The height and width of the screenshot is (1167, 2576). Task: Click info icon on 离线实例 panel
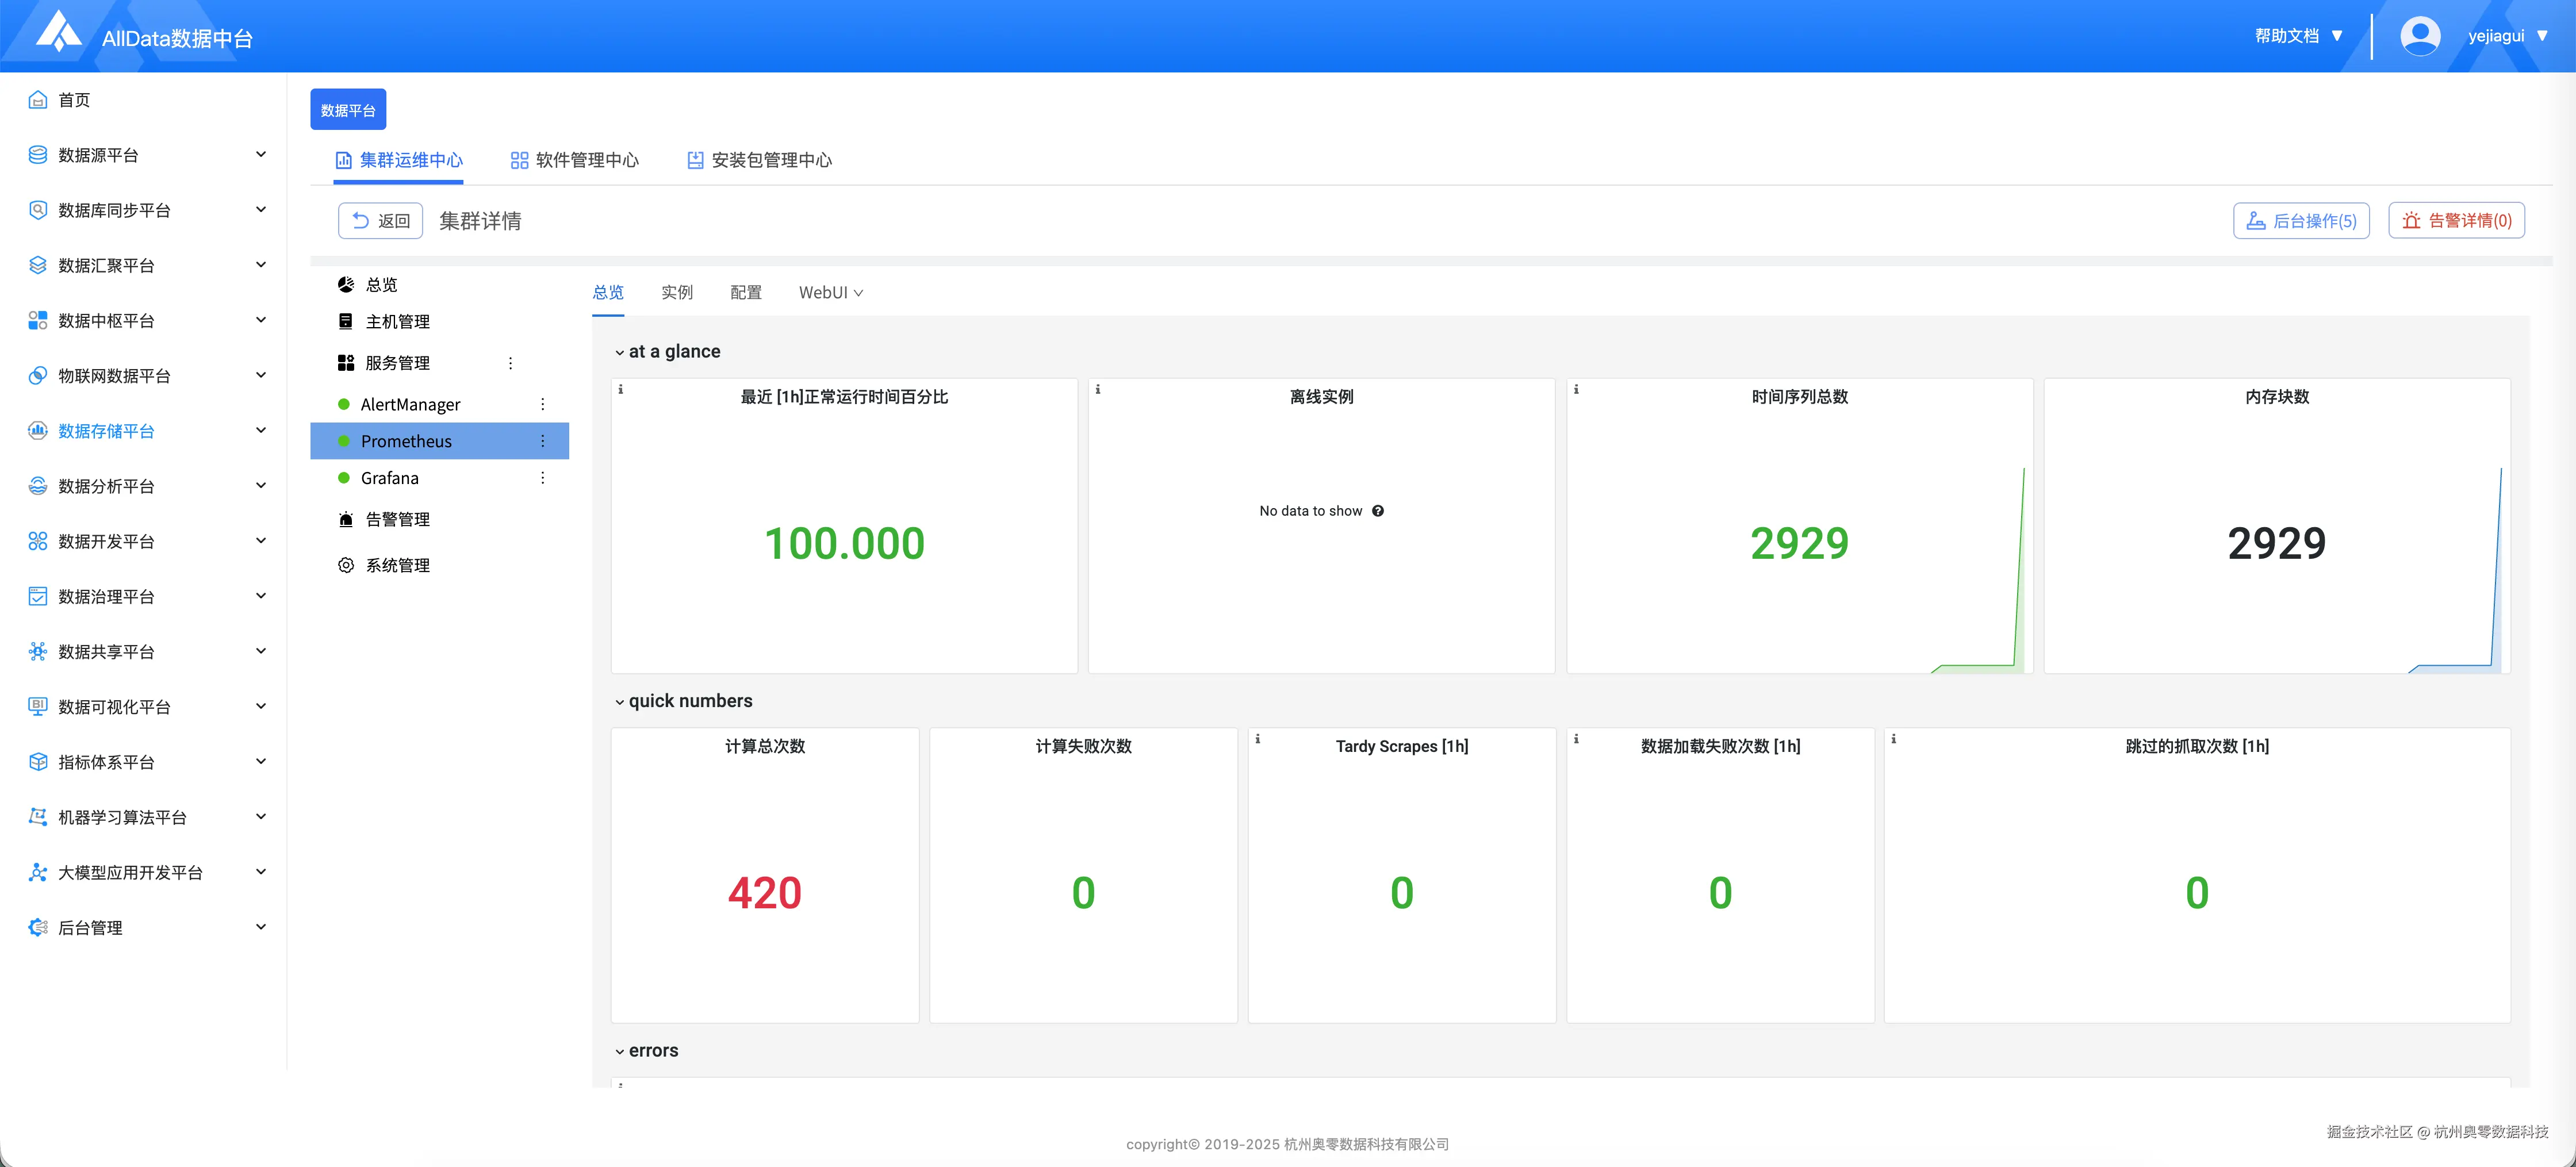click(1098, 389)
